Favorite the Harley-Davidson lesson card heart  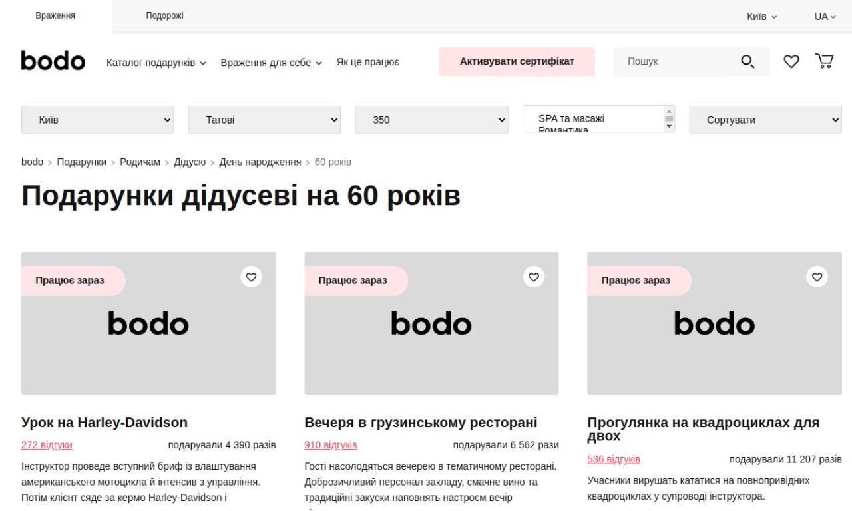pyautogui.click(x=251, y=277)
